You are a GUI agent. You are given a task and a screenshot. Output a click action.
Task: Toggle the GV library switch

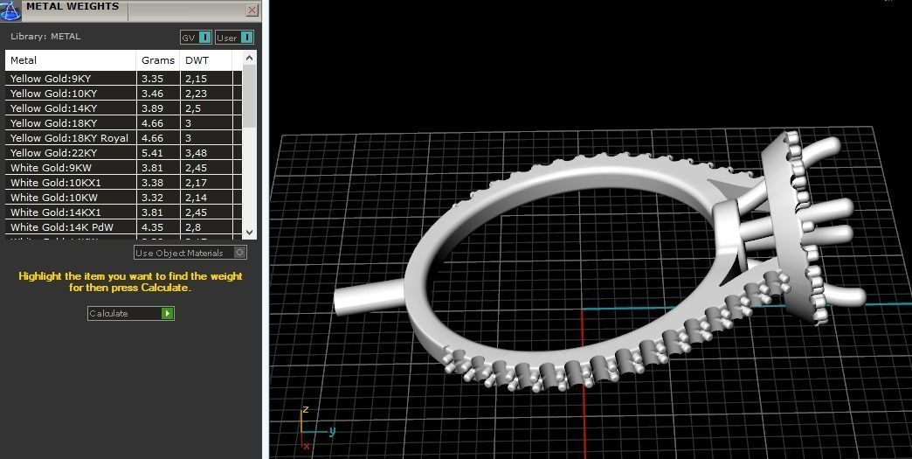[196, 38]
